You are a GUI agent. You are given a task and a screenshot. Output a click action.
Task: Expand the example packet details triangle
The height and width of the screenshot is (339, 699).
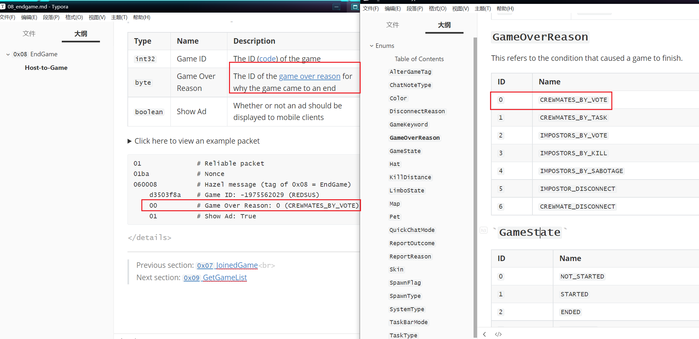(129, 141)
